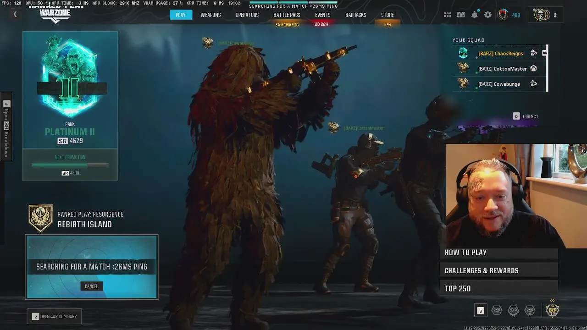The width and height of the screenshot is (587, 330).
Task: Click Cowabunga's gold emblem in squad list
Action: coord(463,84)
